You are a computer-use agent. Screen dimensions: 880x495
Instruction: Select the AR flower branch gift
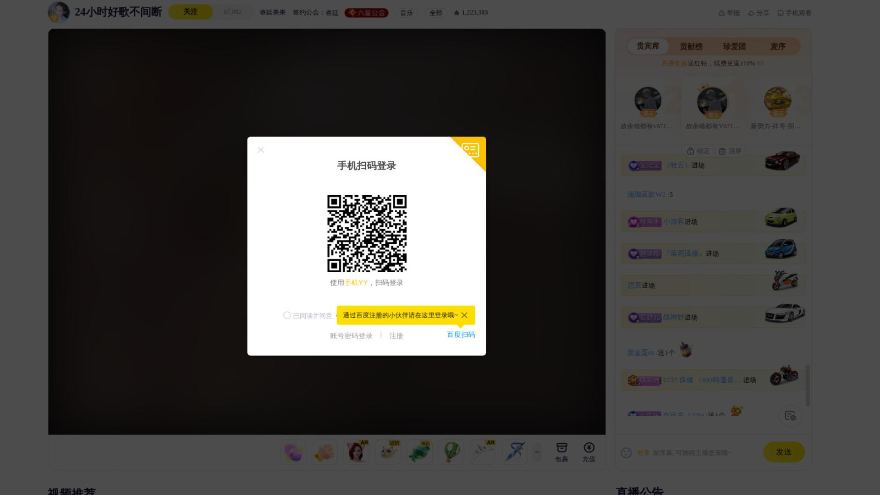tap(483, 452)
